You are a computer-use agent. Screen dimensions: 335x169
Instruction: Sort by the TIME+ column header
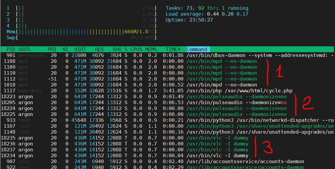click(x=173, y=49)
